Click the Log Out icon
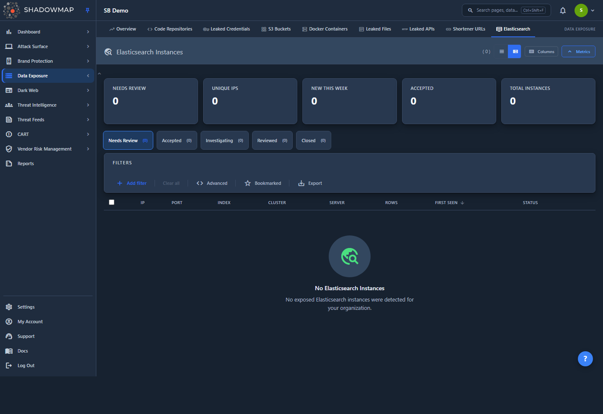Image resolution: width=603 pixels, height=414 pixels. 9,365
